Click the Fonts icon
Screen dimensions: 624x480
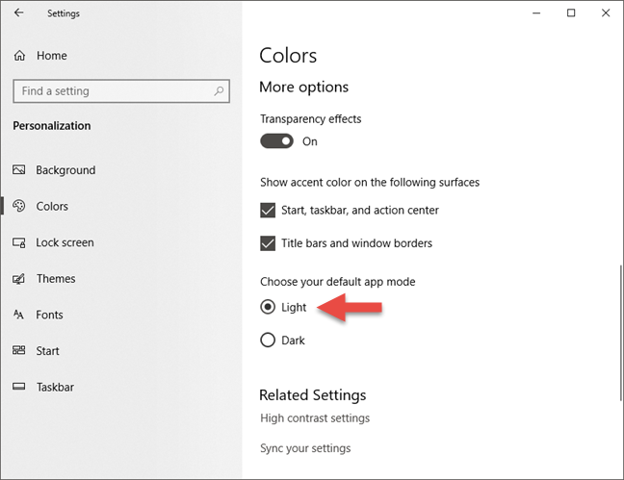pos(18,315)
